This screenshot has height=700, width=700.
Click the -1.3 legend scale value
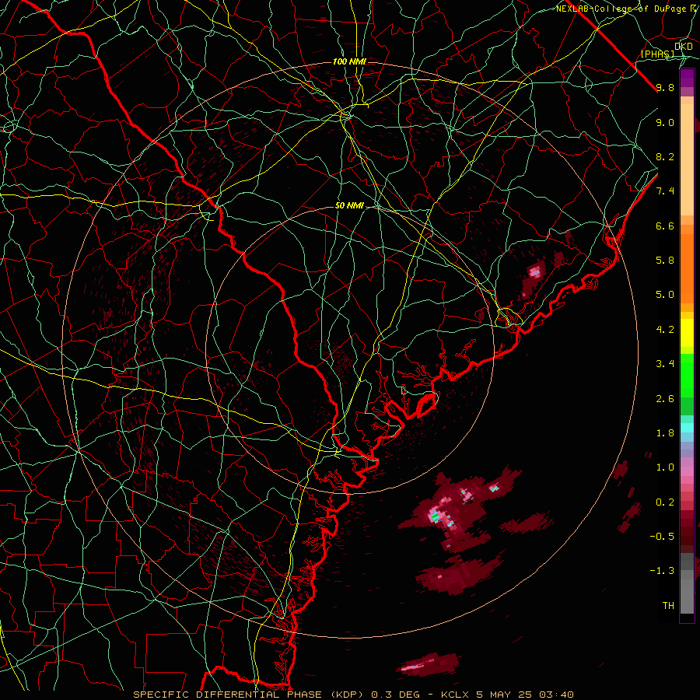tap(662, 571)
